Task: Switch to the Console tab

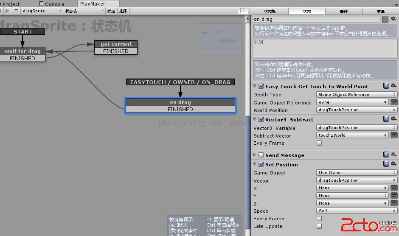Action: [x=52, y=4]
